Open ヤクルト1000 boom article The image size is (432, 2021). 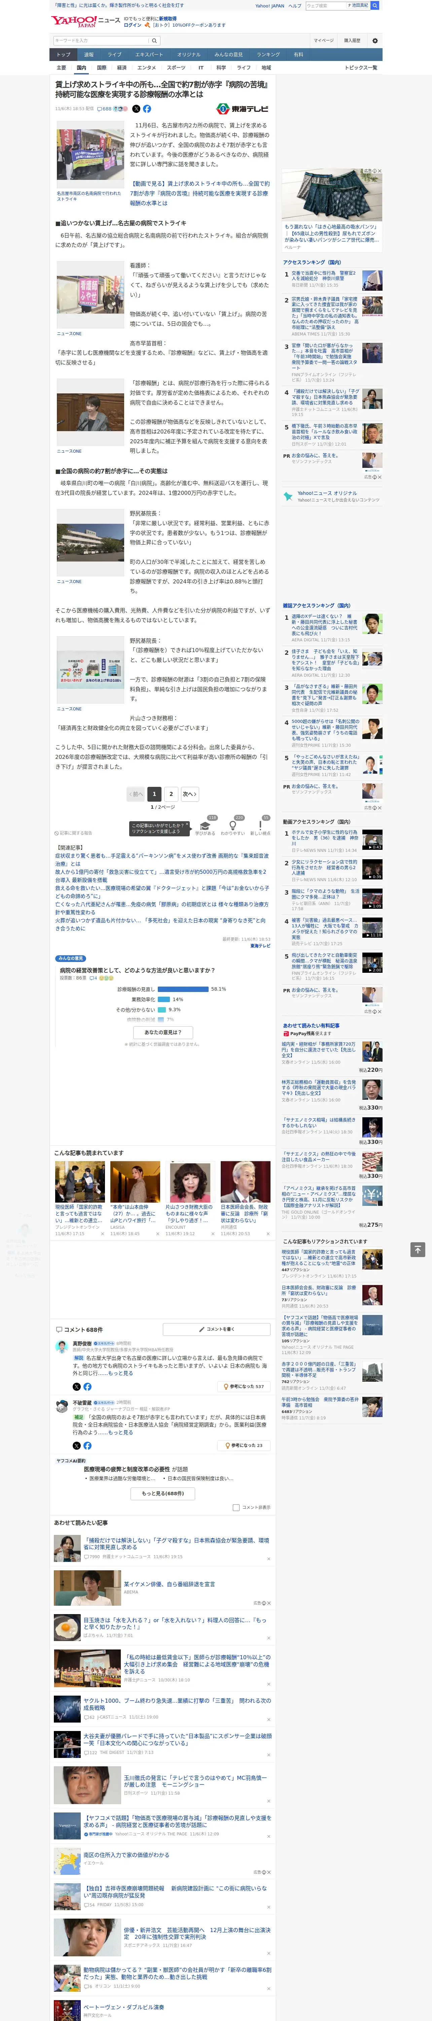(x=177, y=1704)
